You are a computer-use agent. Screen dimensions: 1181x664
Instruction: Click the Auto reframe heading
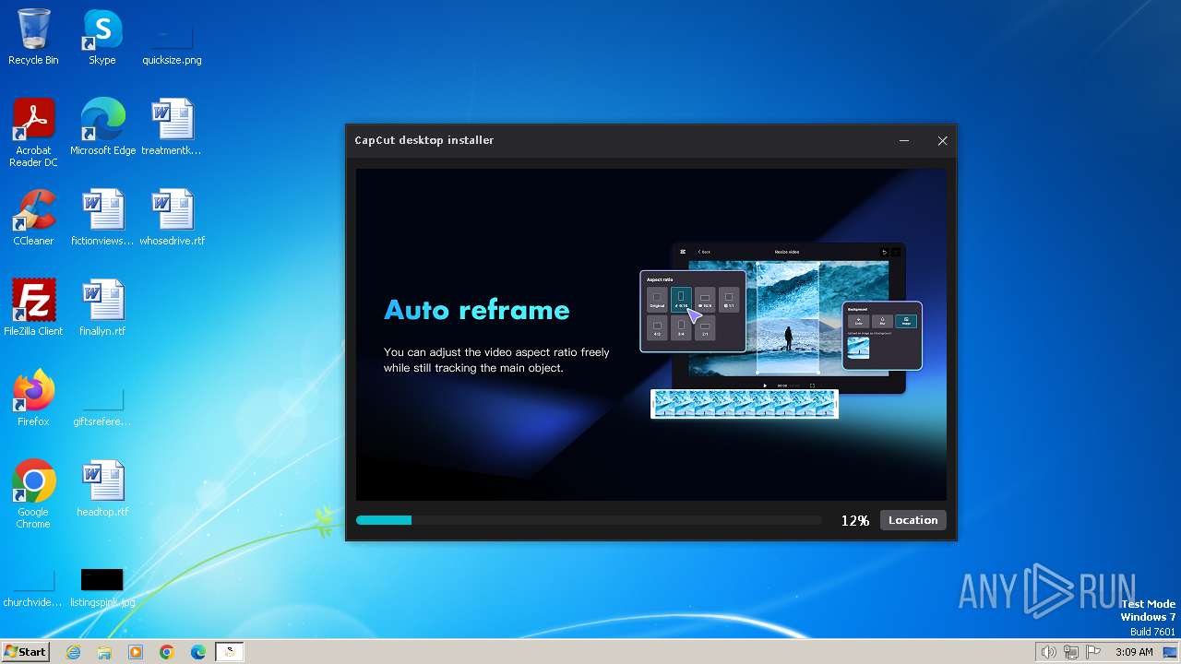[476, 310]
